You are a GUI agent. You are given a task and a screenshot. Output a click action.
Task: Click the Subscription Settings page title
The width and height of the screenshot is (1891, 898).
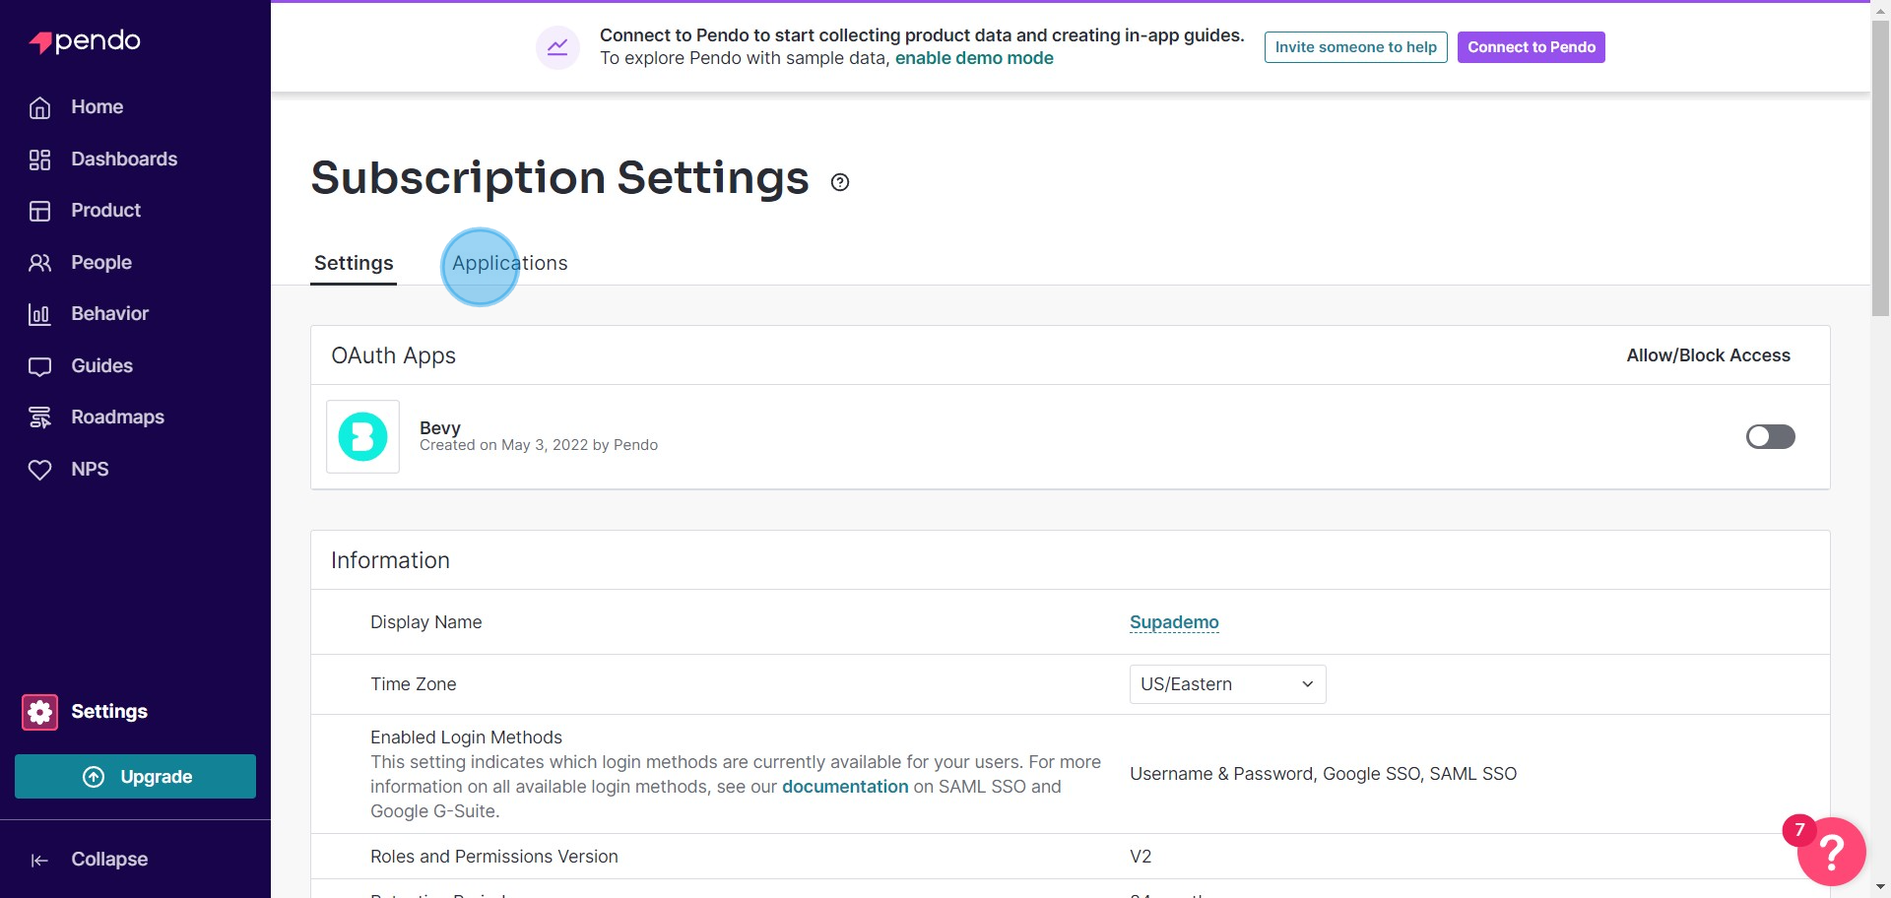pyautogui.click(x=559, y=178)
